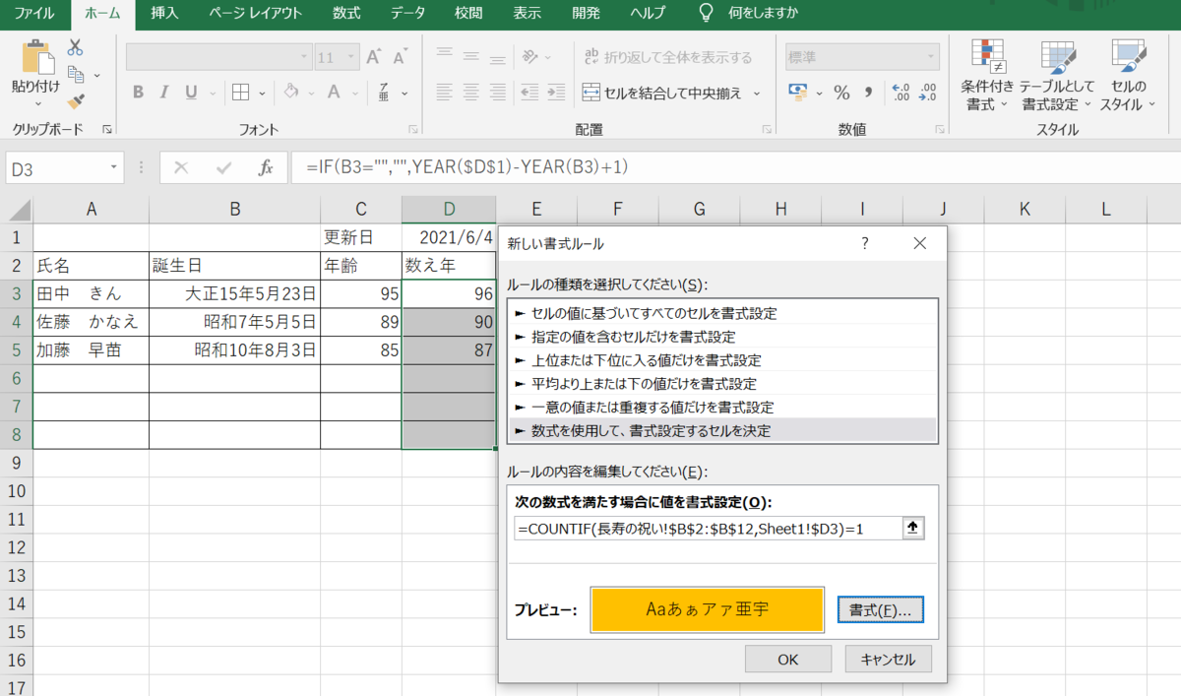Viewport: 1181px width, 696px height.
Task: Toggle Underline formatting
Action: tap(190, 93)
